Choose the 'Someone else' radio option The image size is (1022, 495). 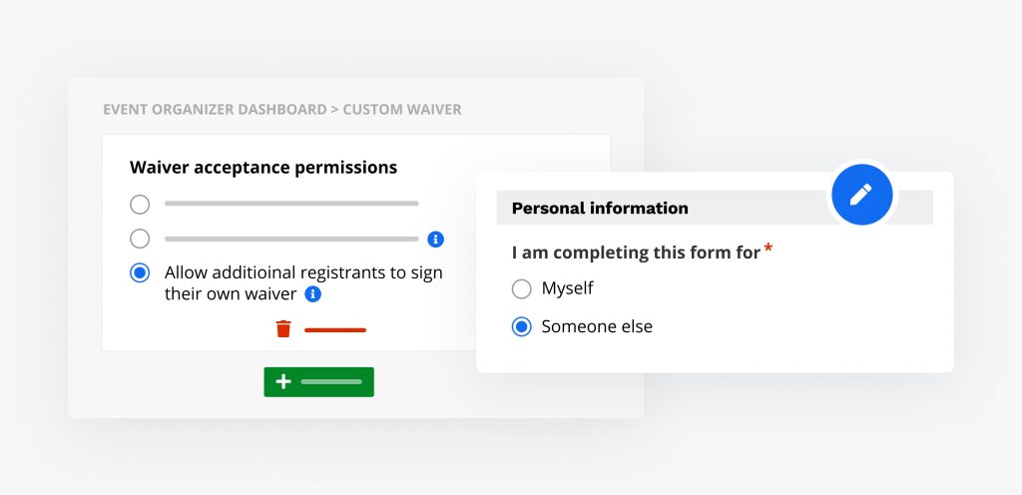pyautogui.click(x=521, y=326)
